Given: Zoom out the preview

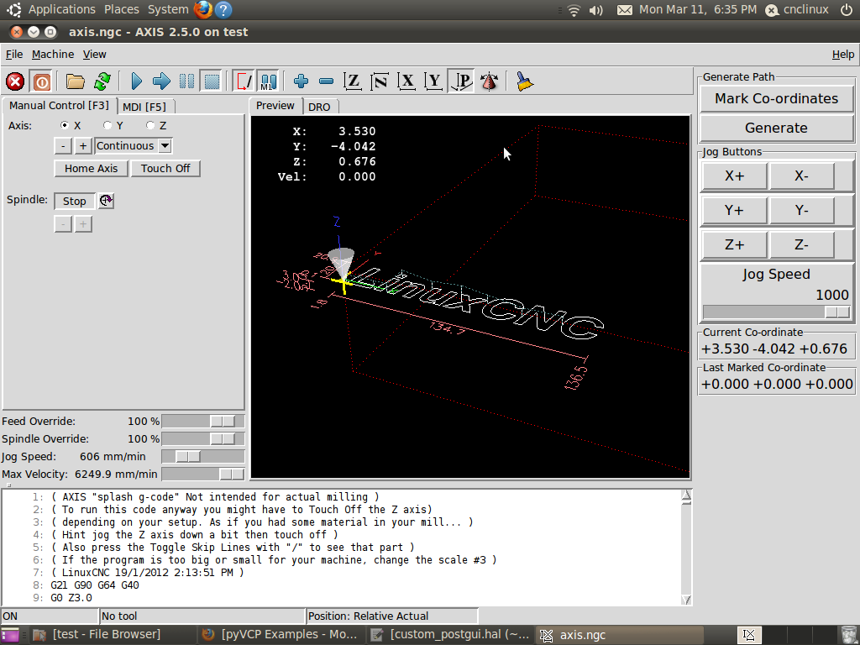Looking at the screenshot, I should point(326,81).
